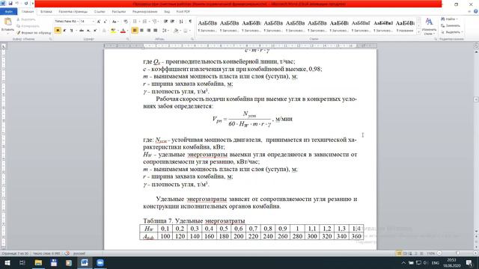Click Copy (Копировать) in clipboard group
479x269 pixels.
click(x=28, y=26)
